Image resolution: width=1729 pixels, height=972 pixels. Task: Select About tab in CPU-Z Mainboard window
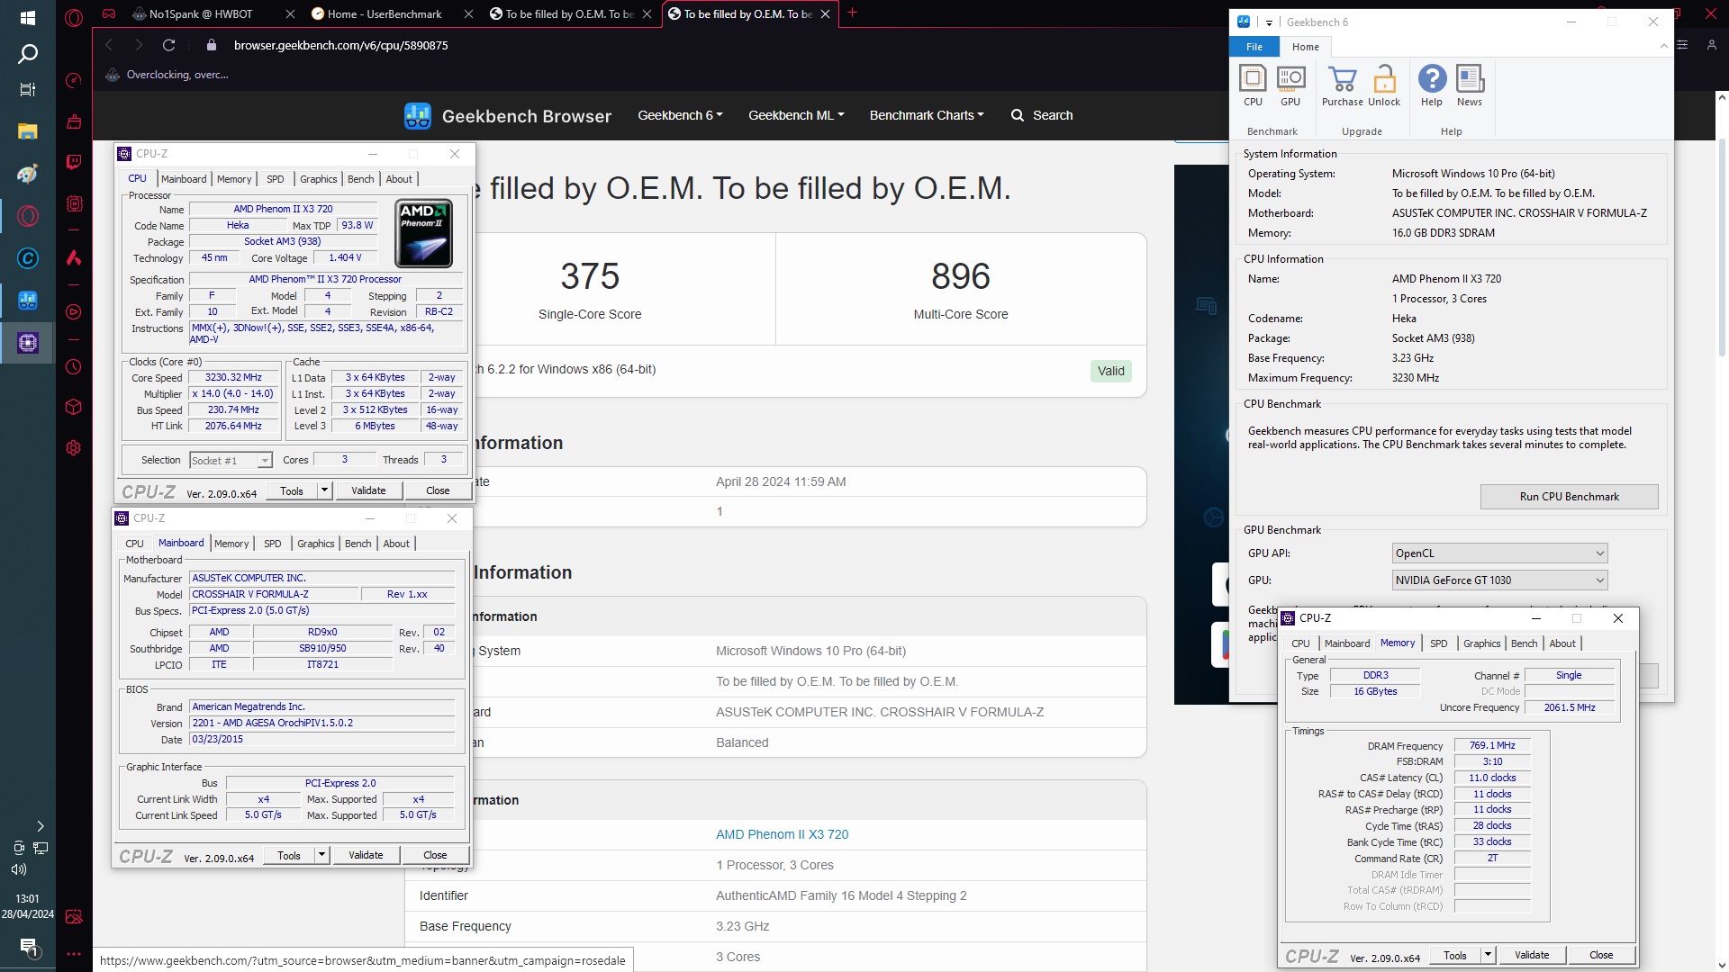coord(396,544)
